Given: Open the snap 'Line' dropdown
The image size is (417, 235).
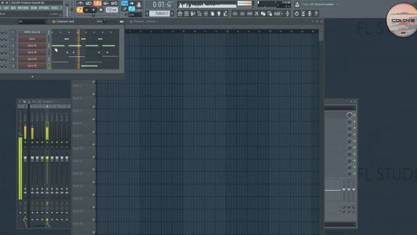Looking at the screenshot, I should (x=136, y=14).
